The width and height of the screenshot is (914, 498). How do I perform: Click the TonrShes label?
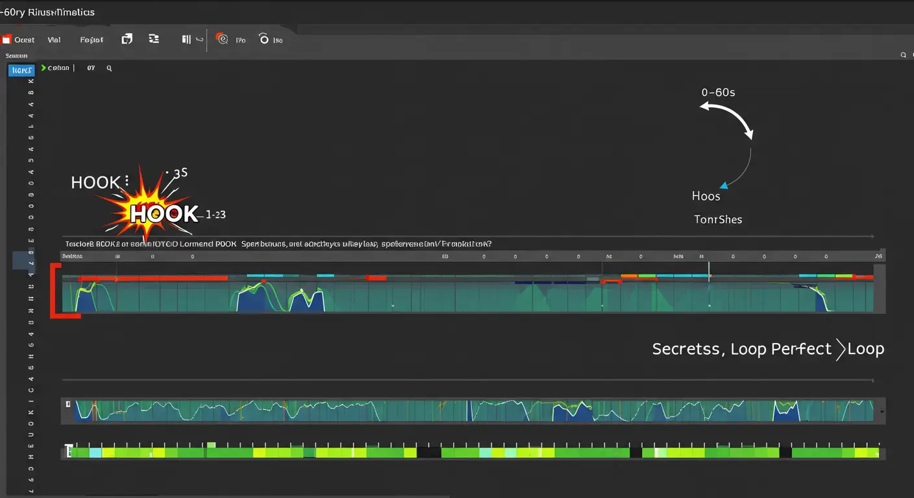tap(718, 220)
